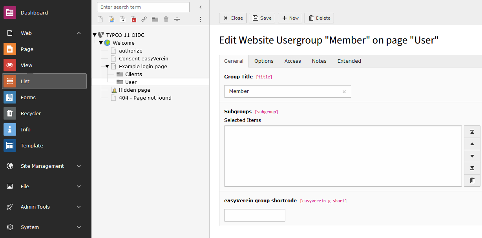Collapse the Welcome page tree node
This screenshot has width=482, height=238.
pyautogui.click(x=101, y=43)
